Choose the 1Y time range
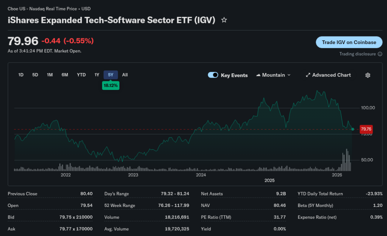The width and height of the screenshot is (387, 236). coord(97,75)
